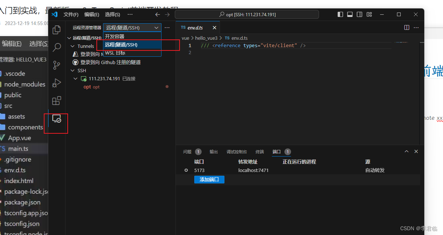Open the title bar overflow menu ellipsis
This screenshot has height=235, width=443.
point(130,14)
